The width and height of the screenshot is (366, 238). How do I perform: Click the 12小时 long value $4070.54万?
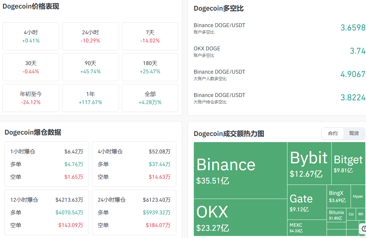point(69,212)
